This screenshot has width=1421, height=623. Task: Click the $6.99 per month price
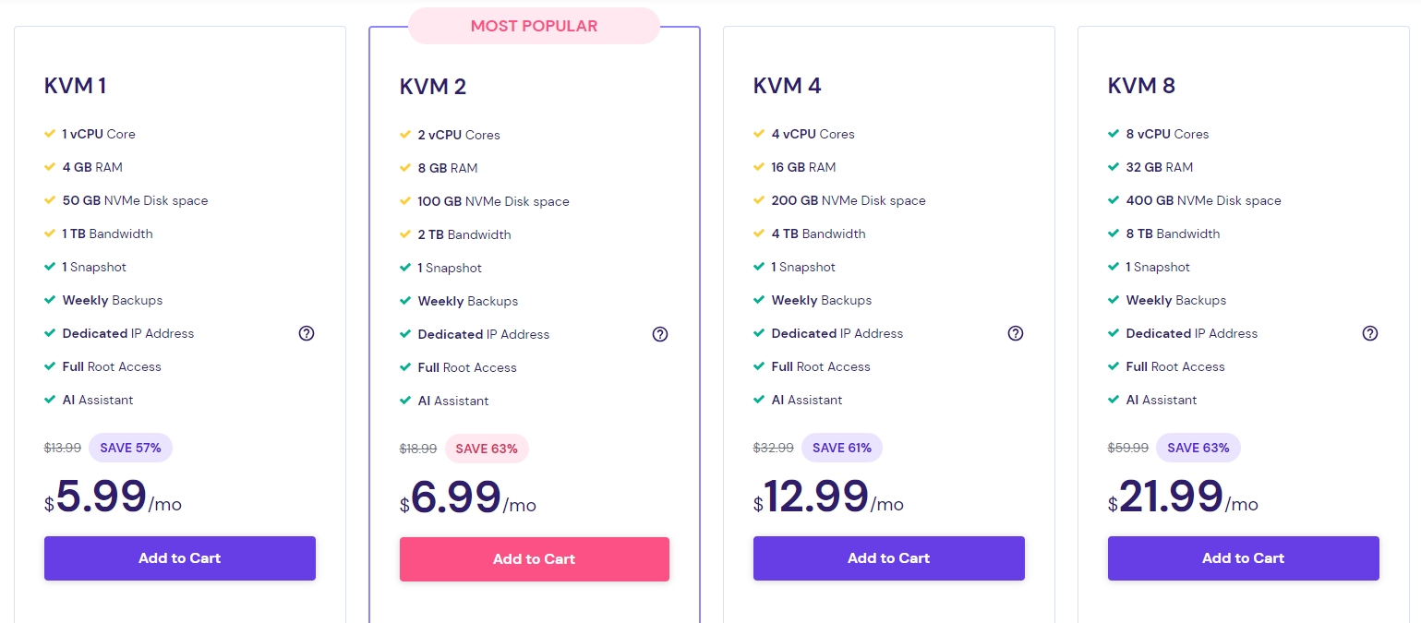click(468, 499)
